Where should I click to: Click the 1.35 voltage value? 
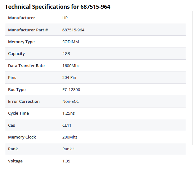(x=67, y=161)
